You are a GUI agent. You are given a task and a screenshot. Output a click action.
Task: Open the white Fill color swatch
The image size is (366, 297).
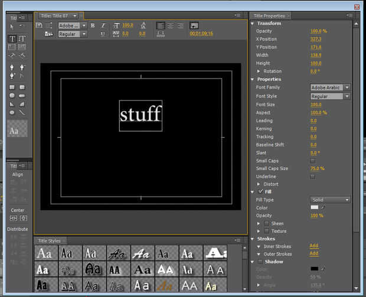pyautogui.click(x=314, y=208)
